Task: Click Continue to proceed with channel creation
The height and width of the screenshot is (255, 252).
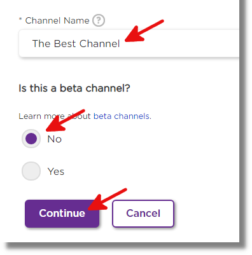Action: [62, 214]
